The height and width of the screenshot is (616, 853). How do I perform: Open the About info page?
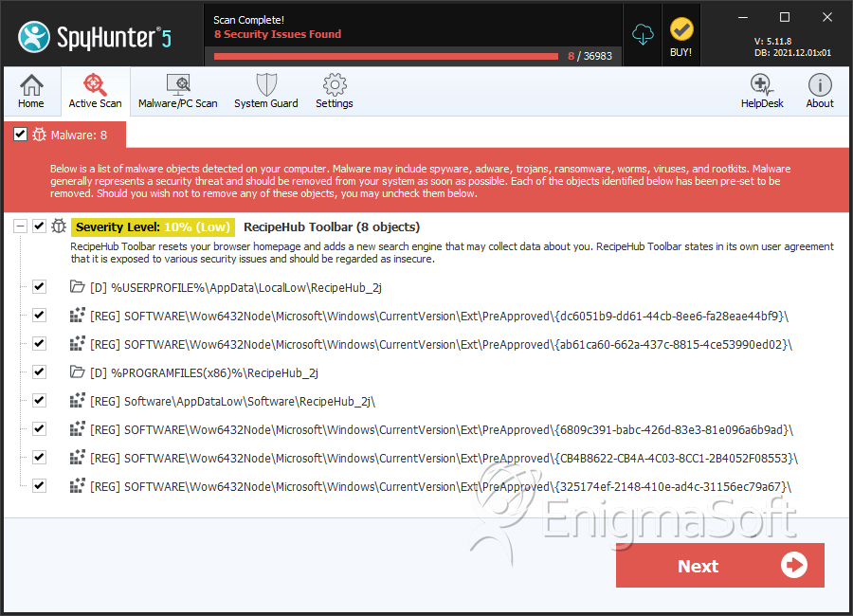pyautogui.click(x=819, y=91)
